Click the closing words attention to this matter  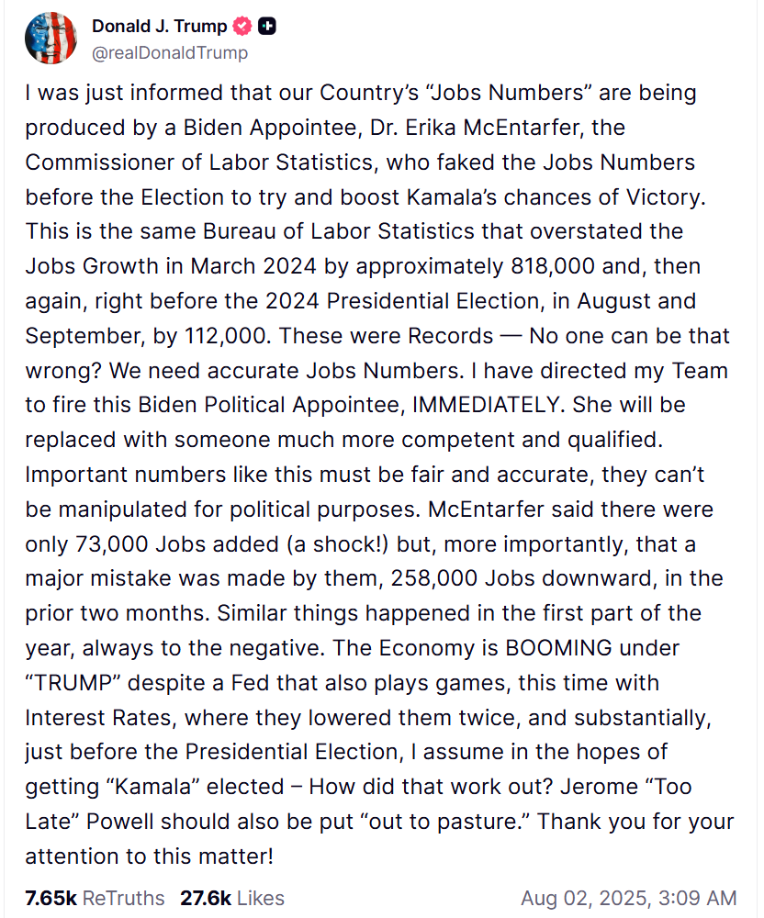coord(149,856)
